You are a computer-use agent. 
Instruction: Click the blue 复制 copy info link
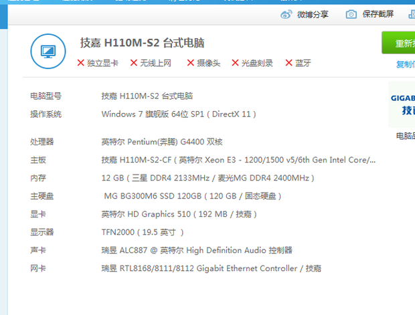tap(406, 64)
